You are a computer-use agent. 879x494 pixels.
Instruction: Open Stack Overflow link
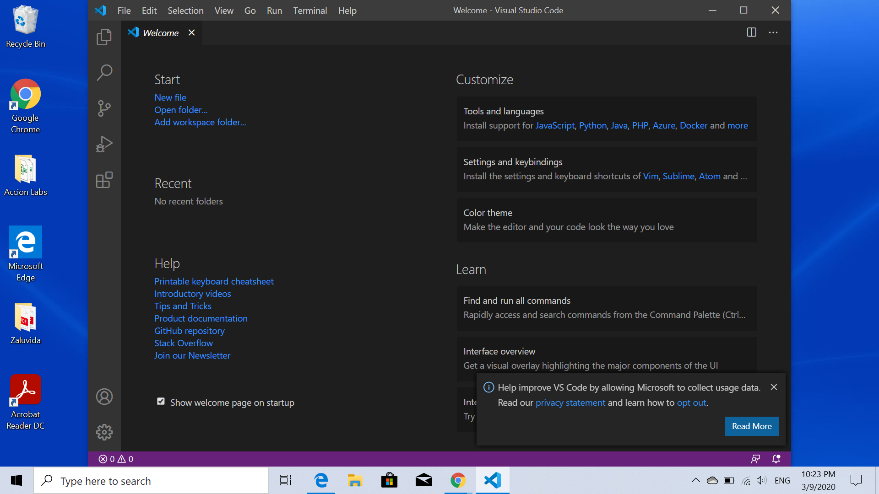point(183,343)
